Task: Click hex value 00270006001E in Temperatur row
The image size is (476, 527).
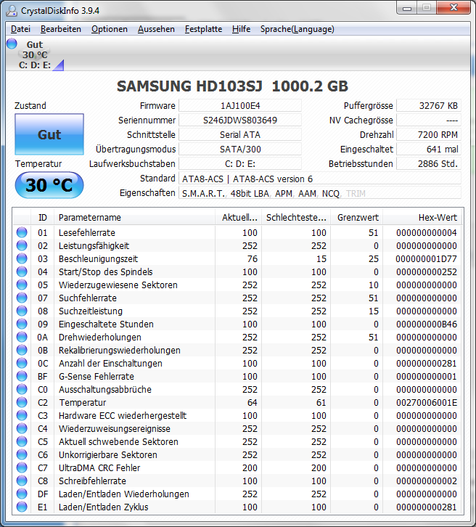Action: [426, 403]
